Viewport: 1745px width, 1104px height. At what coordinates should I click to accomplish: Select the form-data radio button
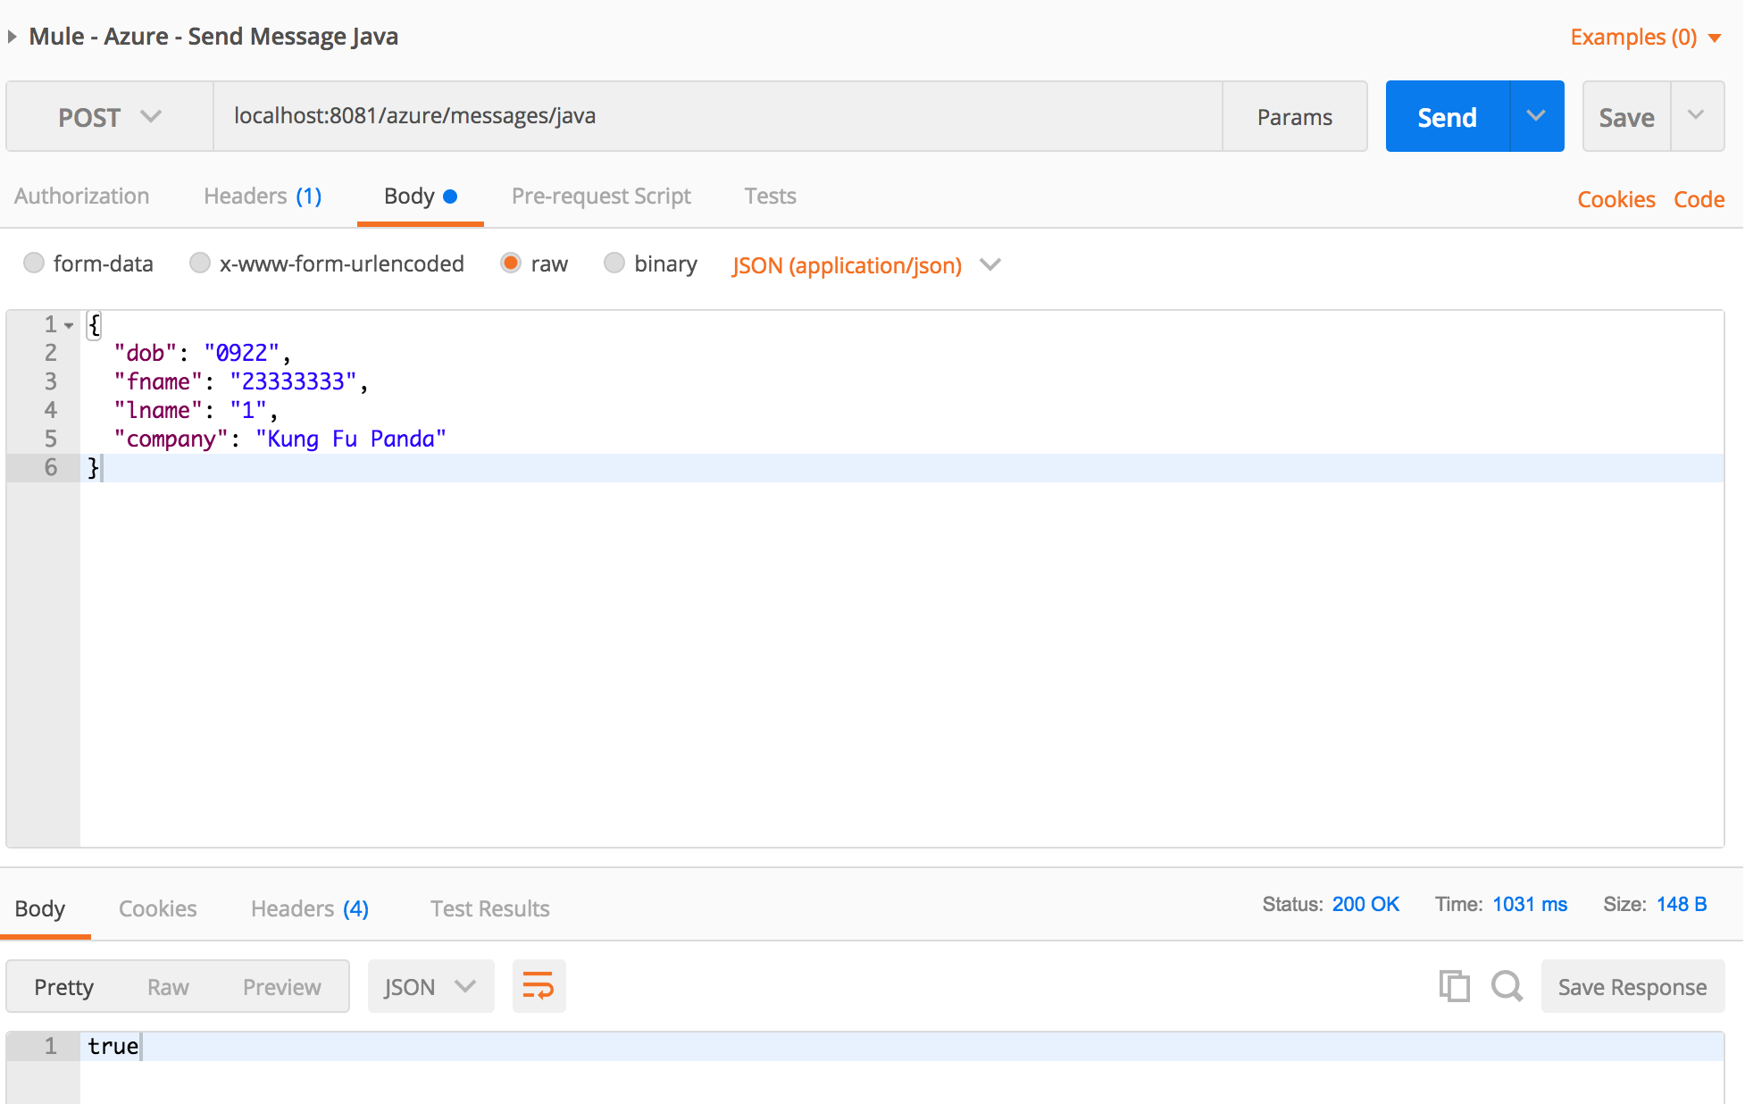[x=34, y=263]
